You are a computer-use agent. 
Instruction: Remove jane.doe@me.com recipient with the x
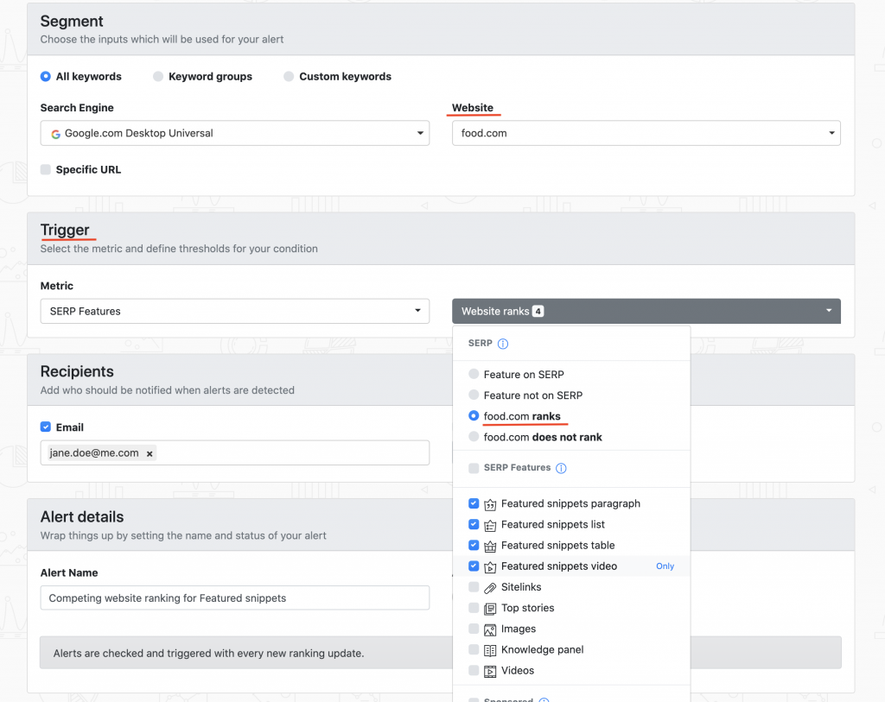(x=150, y=453)
